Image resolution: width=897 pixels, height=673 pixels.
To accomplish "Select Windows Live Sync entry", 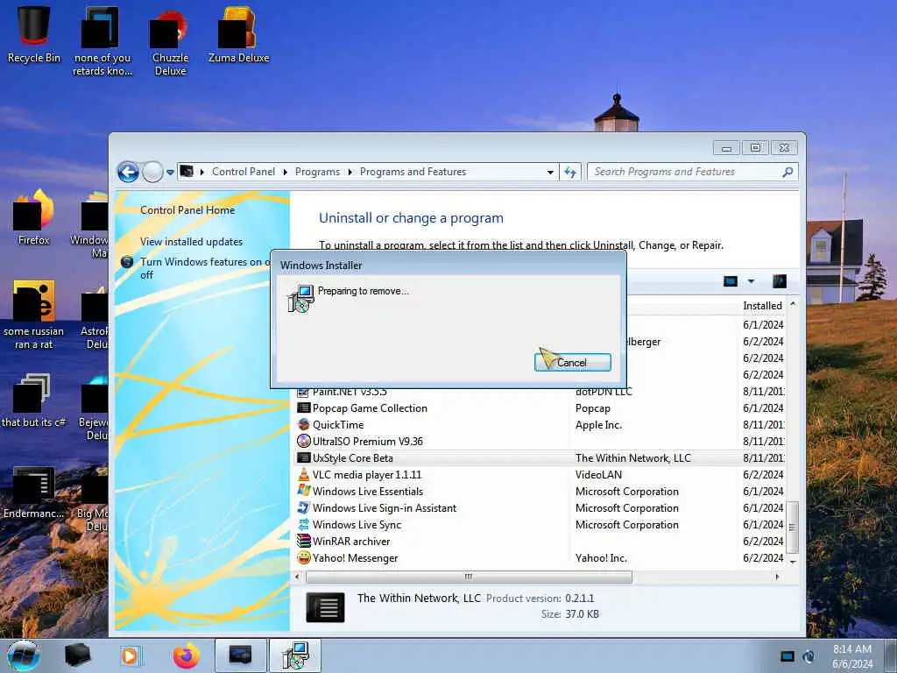I will point(540,524).
